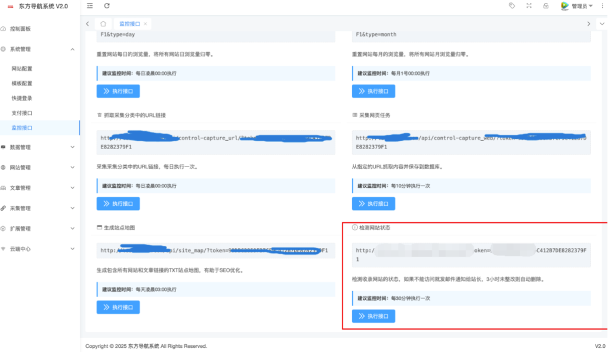Open the 管理员 user dropdown
This screenshot has width=611, height=352.
pos(582,6)
